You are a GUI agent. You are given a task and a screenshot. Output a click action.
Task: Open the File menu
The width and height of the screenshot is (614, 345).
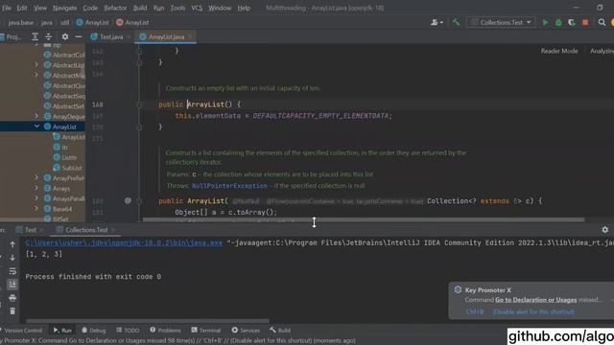7,8
